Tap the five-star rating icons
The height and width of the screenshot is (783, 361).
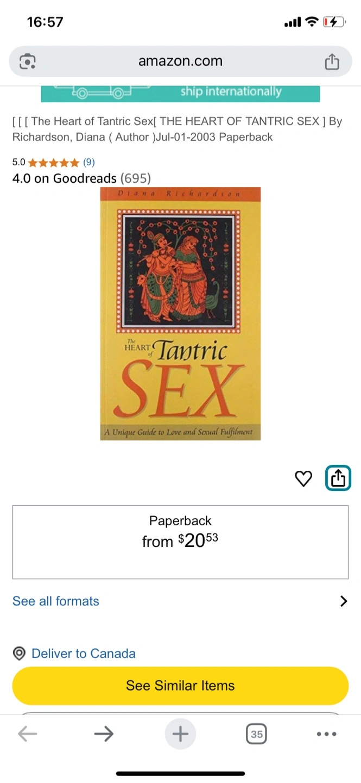(53, 162)
